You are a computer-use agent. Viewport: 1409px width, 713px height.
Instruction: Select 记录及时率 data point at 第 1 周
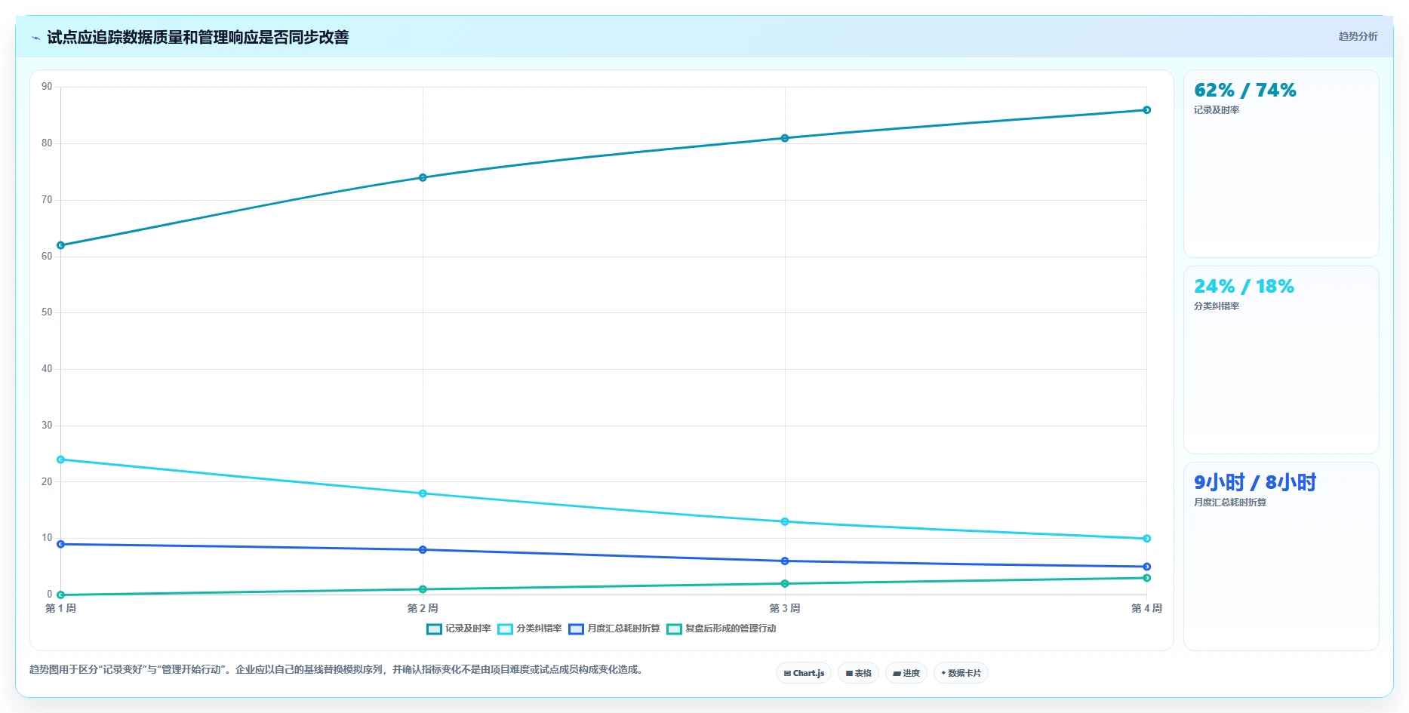pos(61,245)
